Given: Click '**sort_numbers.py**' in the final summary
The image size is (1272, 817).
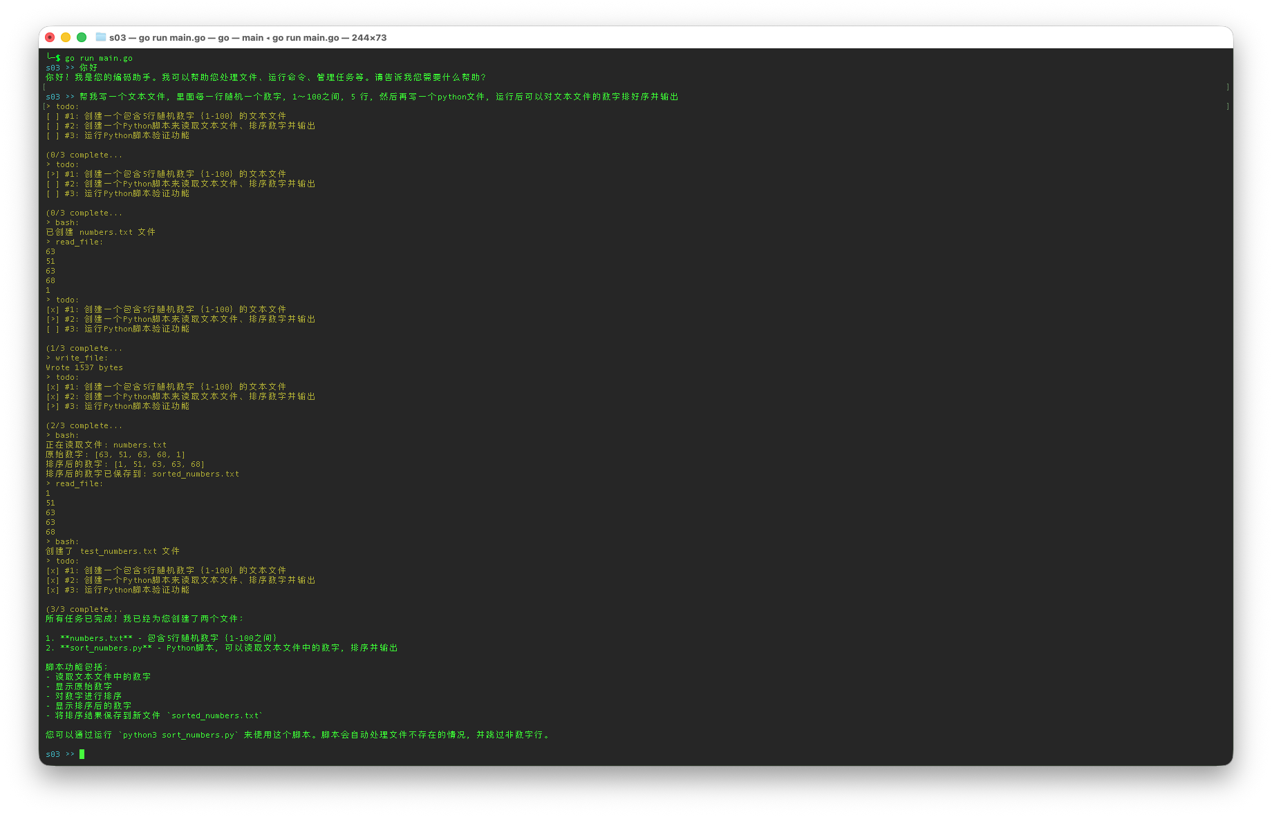Looking at the screenshot, I should point(106,648).
